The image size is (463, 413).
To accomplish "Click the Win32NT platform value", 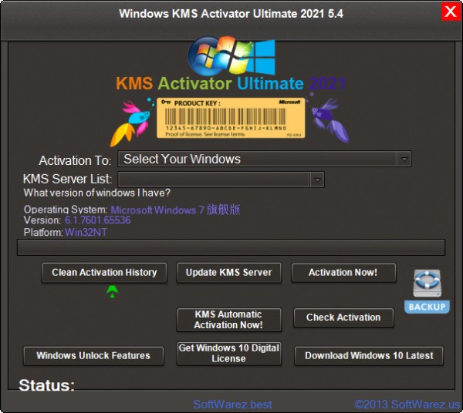I will coord(86,232).
